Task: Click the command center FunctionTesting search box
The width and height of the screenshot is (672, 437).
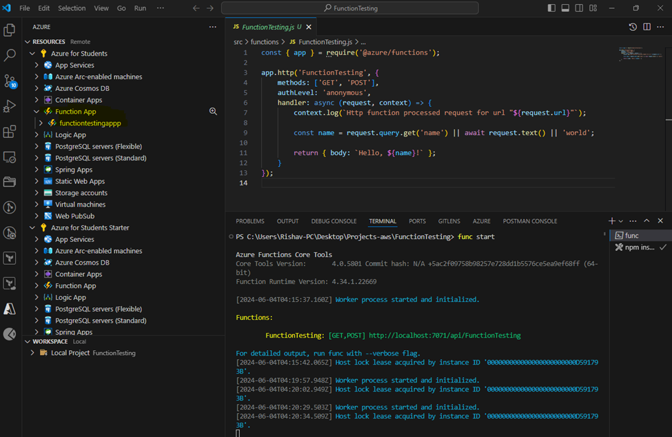Action: tap(349, 8)
